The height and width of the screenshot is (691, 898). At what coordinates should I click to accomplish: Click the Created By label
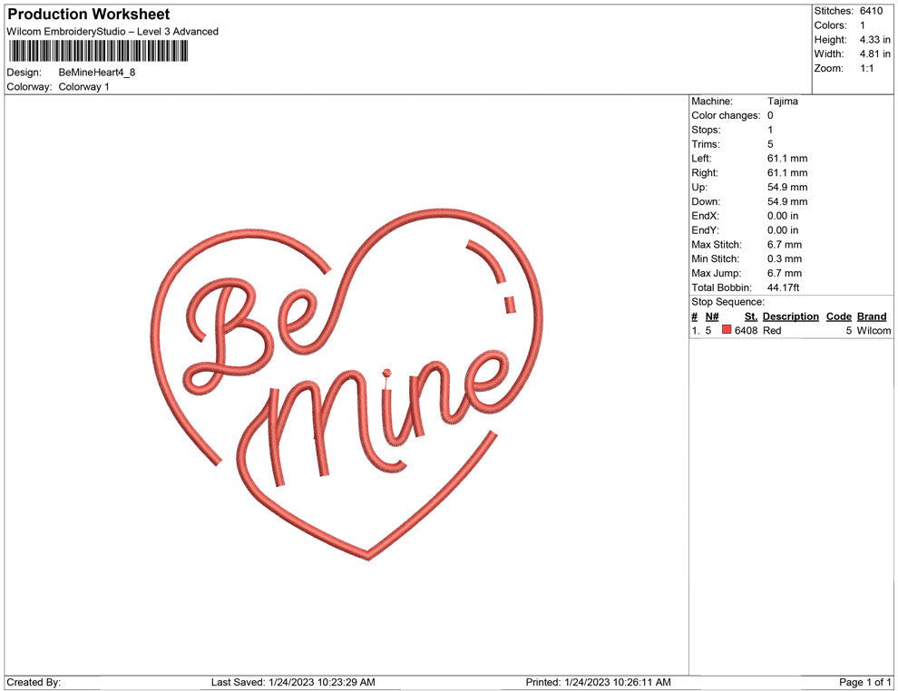pos(34,682)
